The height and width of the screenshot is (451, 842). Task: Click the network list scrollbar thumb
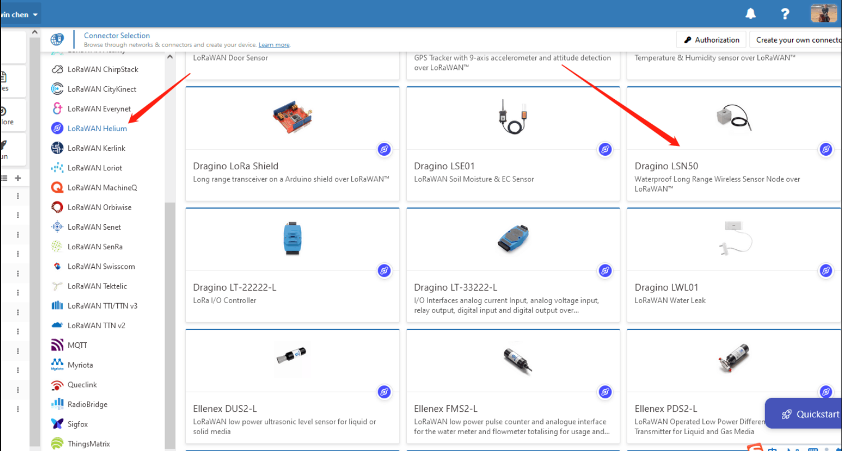[x=170, y=325]
